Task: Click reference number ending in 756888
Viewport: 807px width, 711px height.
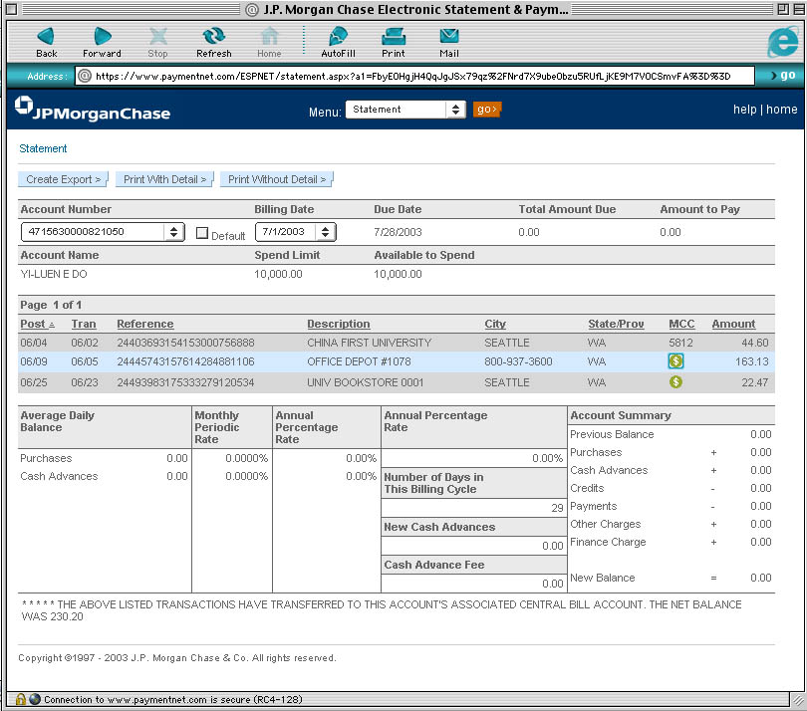Action: click(185, 343)
